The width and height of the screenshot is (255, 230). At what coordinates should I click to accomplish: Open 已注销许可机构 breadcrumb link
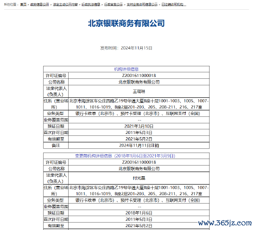click(174, 5)
